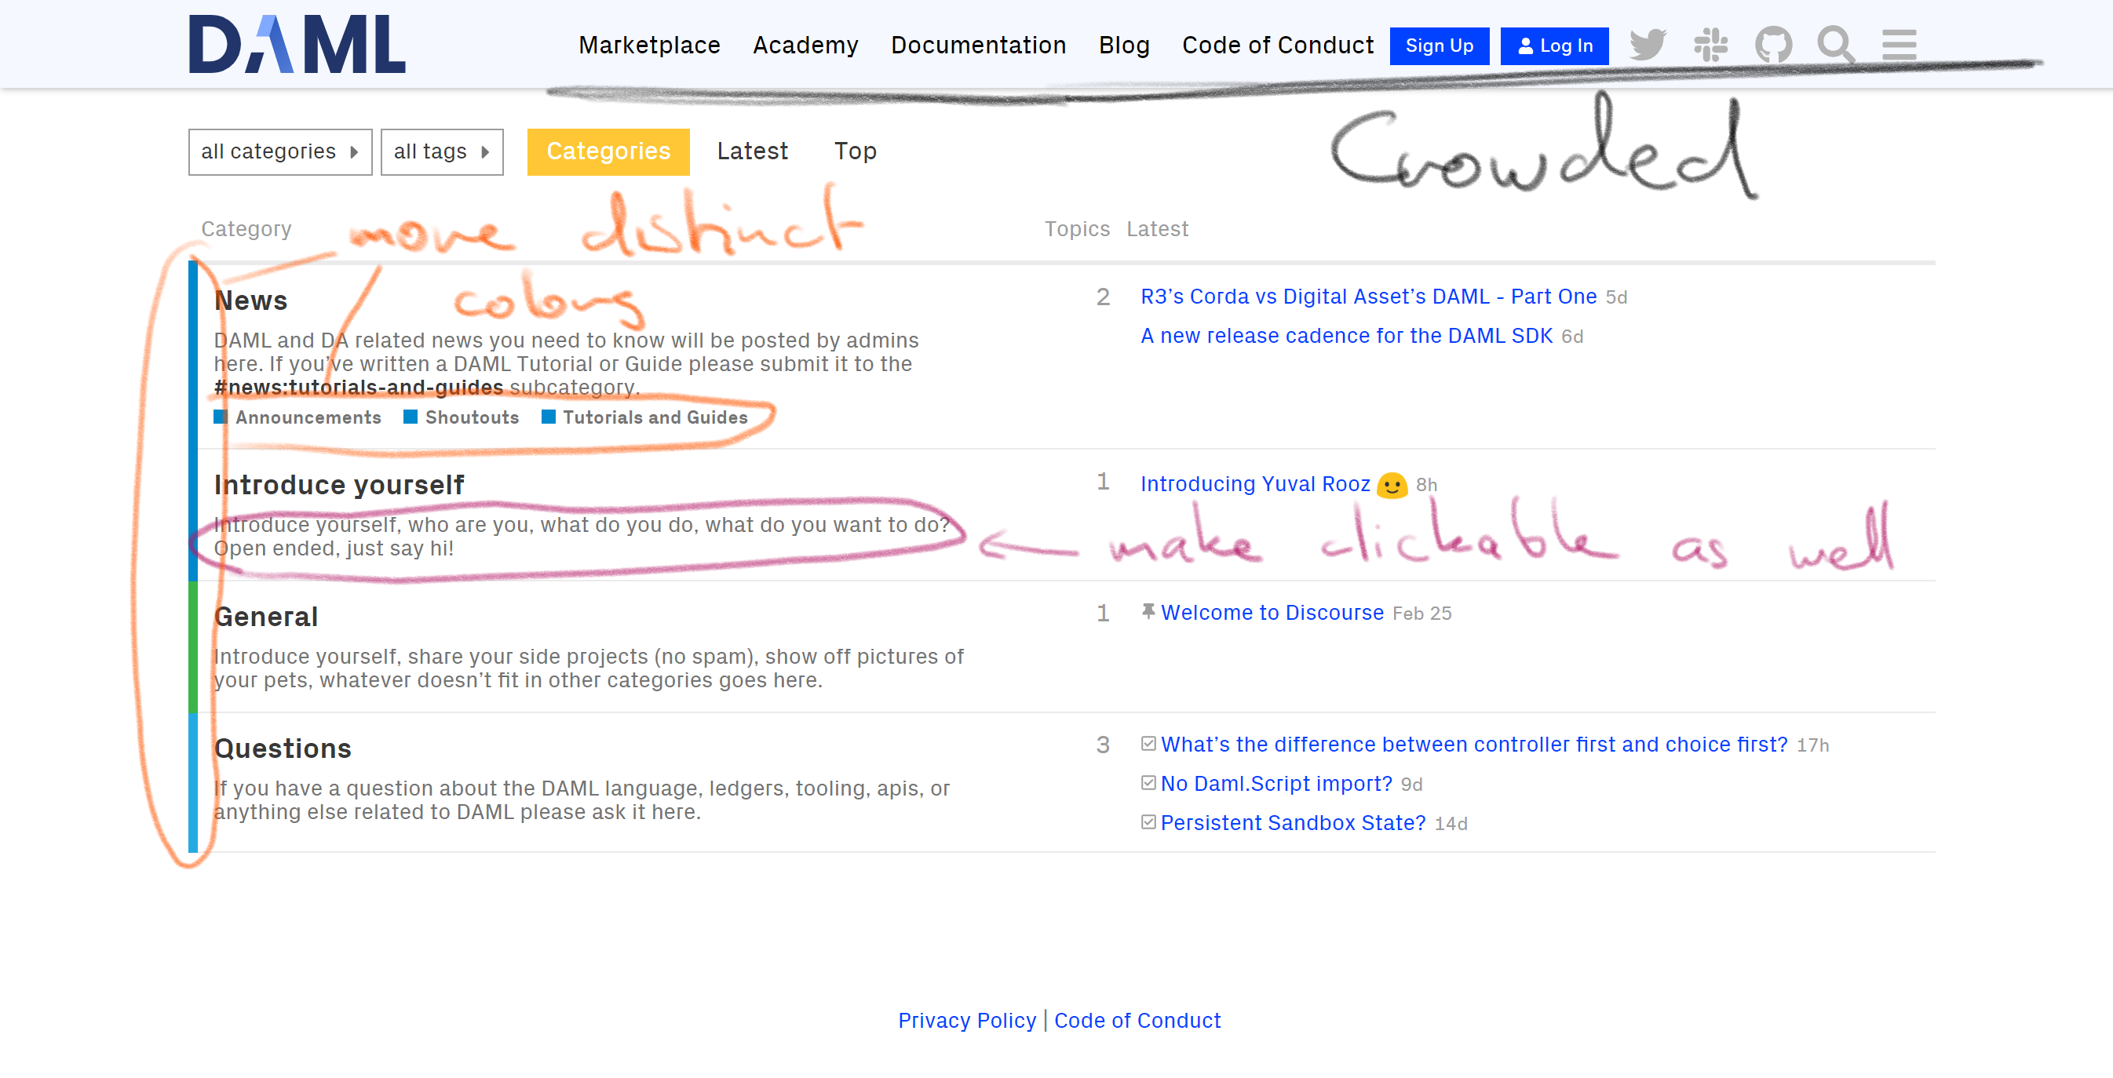The width and height of the screenshot is (2113, 1078).
Task: Open the Twitter icon link
Action: click(1648, 45)
